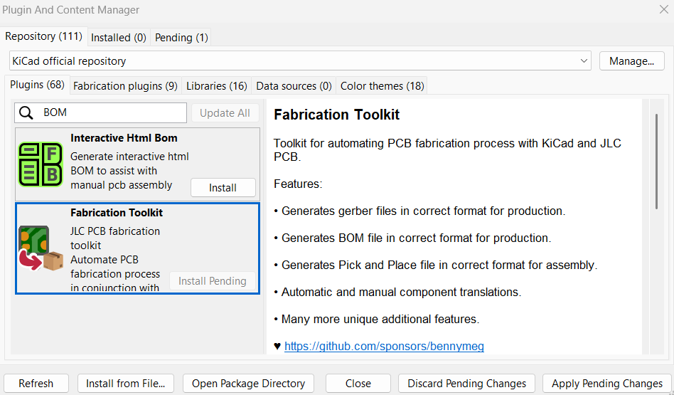Image resolution: width=674 pixels, height=395 pixels.
Task: Click 'Generates gerber files' feature line
Action: pyautogui.click(x=419, y=211)
